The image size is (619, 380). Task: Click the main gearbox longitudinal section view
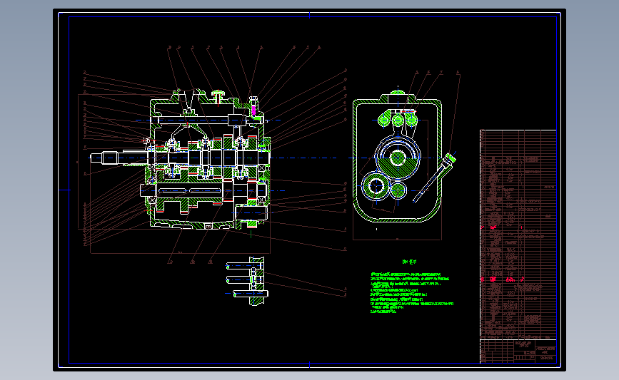181,159
